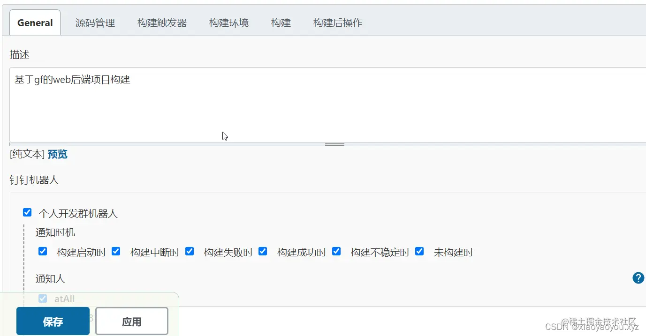
Task: Switch to the 源码管理 tab
Action: (95, 22)
